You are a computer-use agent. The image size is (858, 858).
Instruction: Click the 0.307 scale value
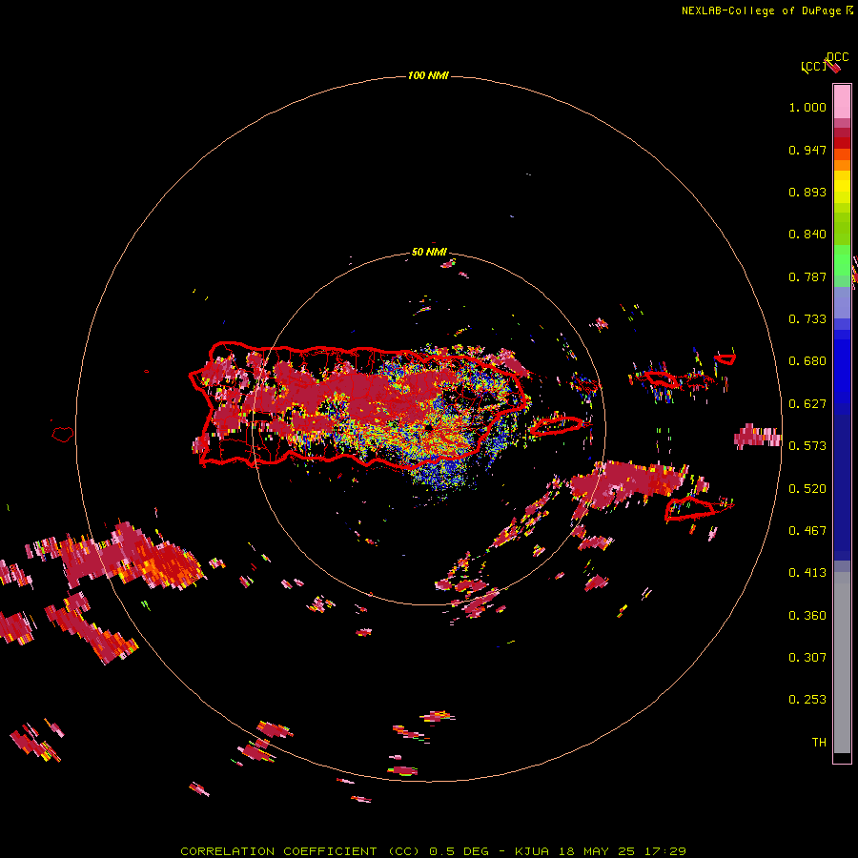coord(807,658)
